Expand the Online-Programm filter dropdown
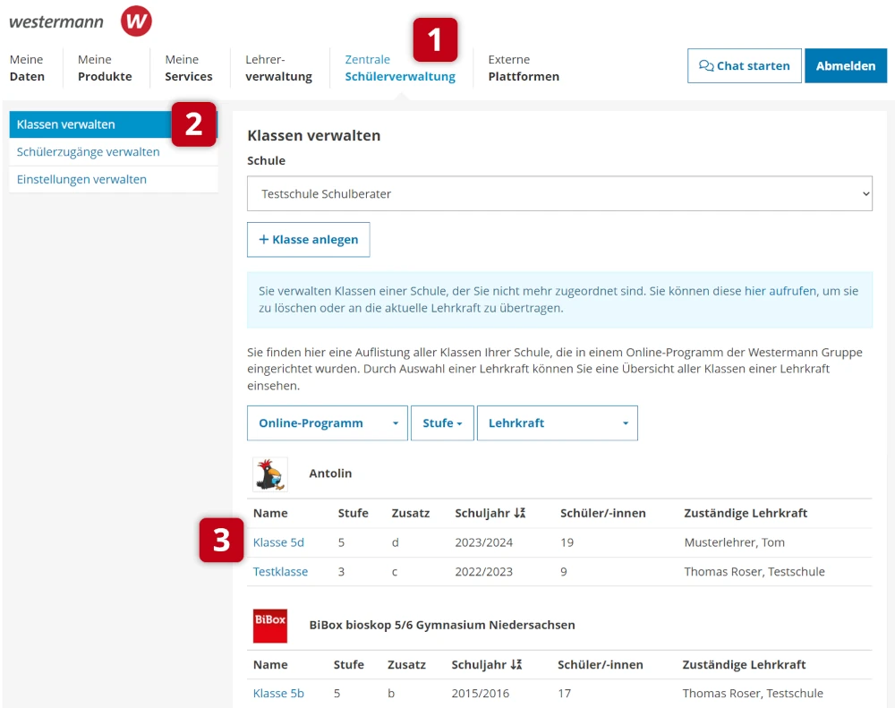The image size is (895, 708). click(327, 423)
